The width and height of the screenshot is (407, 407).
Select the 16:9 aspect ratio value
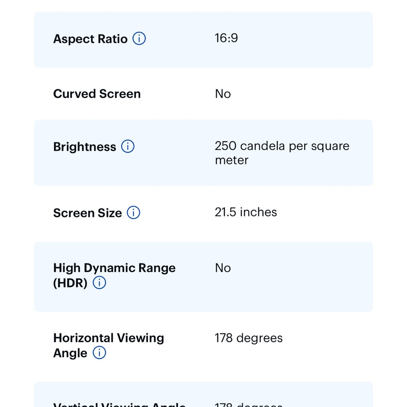point(226,38)
